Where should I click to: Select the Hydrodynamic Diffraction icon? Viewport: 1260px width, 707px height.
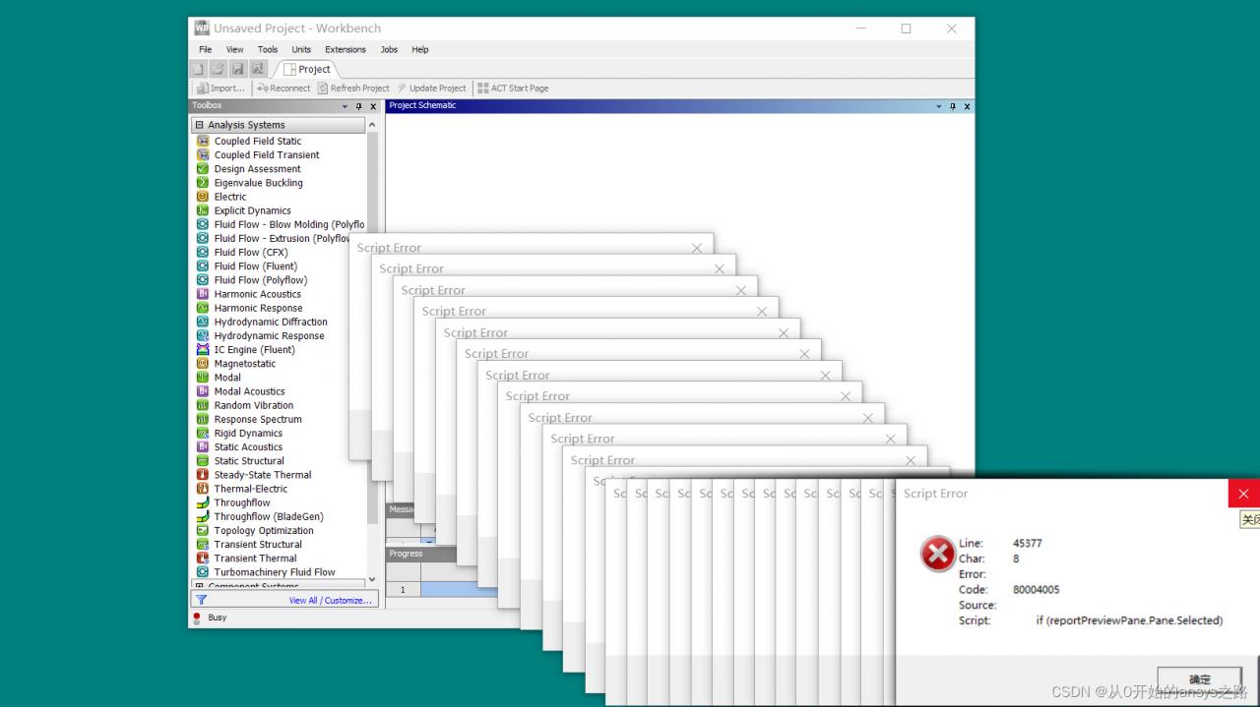coord(203,322)
